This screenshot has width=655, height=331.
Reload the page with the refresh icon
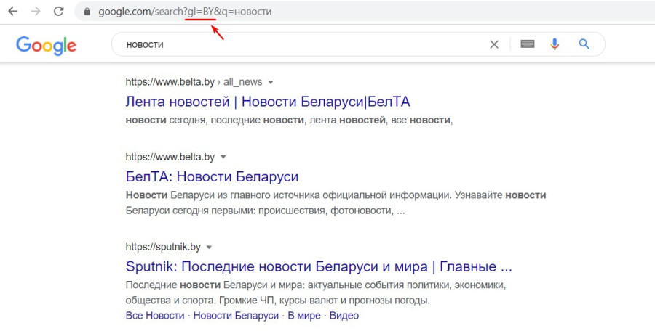[x=58, y=12]
